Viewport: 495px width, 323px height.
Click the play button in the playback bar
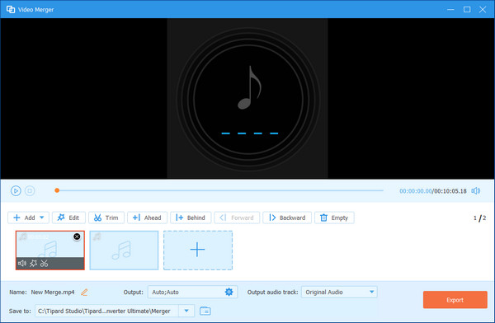point(16,191)
